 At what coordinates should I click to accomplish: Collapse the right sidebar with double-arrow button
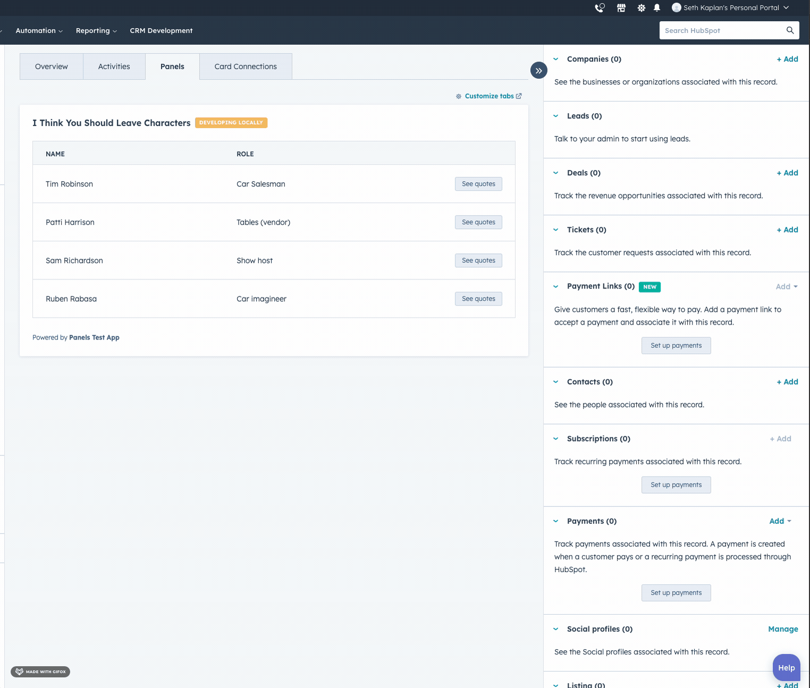tap(538, 70)
